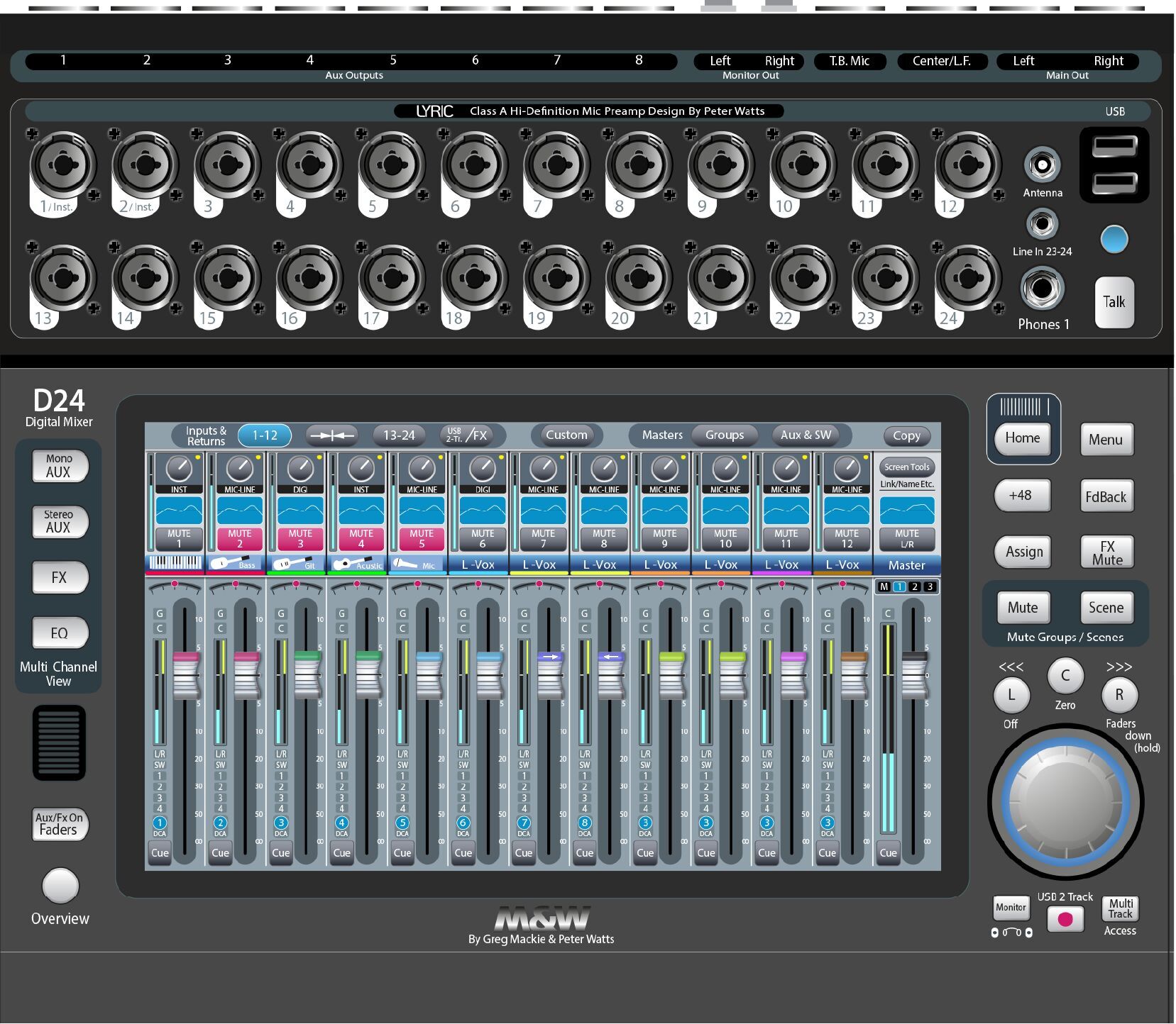Open the Master EQ curve thumbnail
The image size is (1176, 1024).
pos(907,511)
